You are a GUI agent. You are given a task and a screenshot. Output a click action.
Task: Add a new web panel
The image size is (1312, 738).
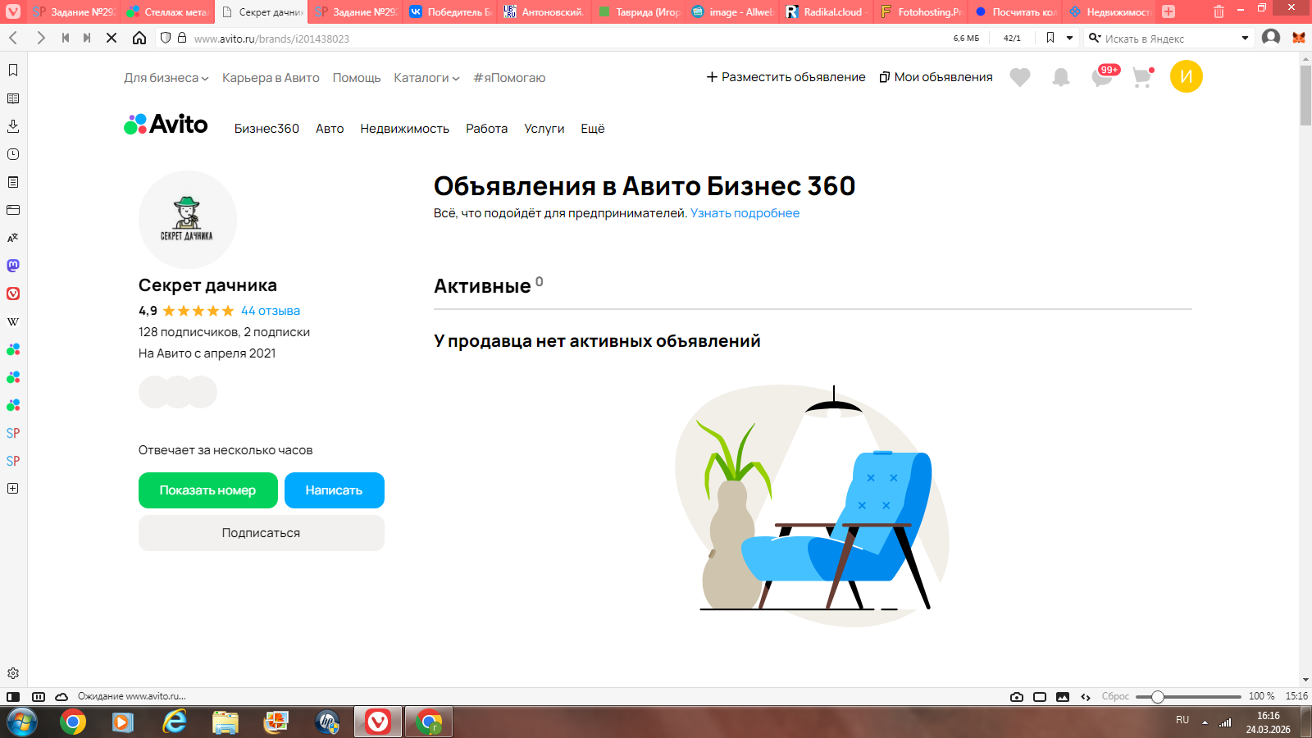[x=13, y=489]
